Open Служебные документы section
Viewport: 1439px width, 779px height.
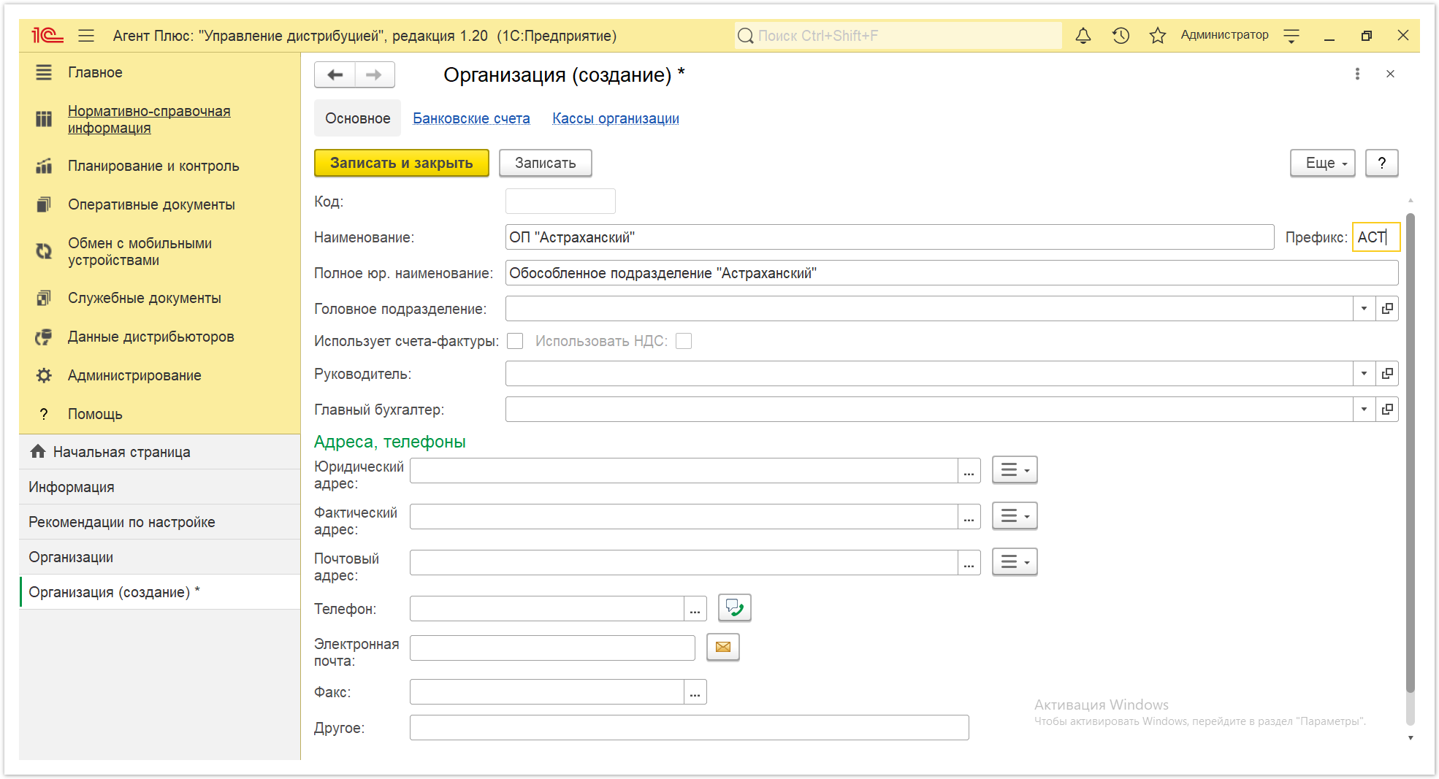[144, 298]
